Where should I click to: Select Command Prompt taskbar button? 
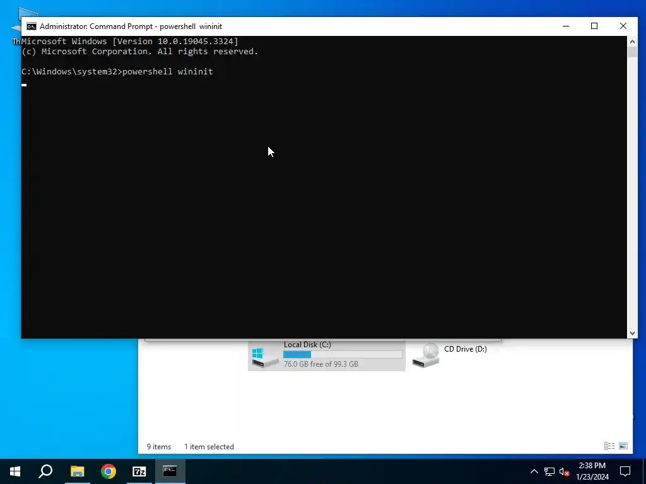(x=170, y=471)
